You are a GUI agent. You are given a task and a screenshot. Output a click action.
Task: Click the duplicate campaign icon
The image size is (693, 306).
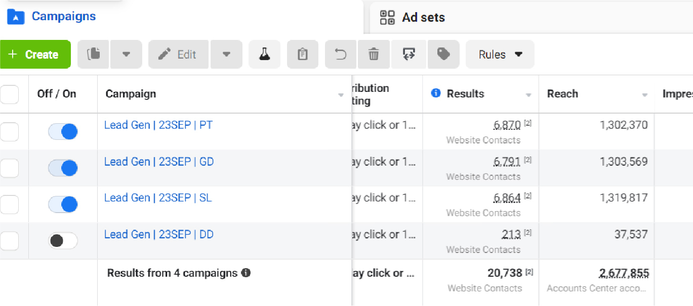[x=93, y=55]
